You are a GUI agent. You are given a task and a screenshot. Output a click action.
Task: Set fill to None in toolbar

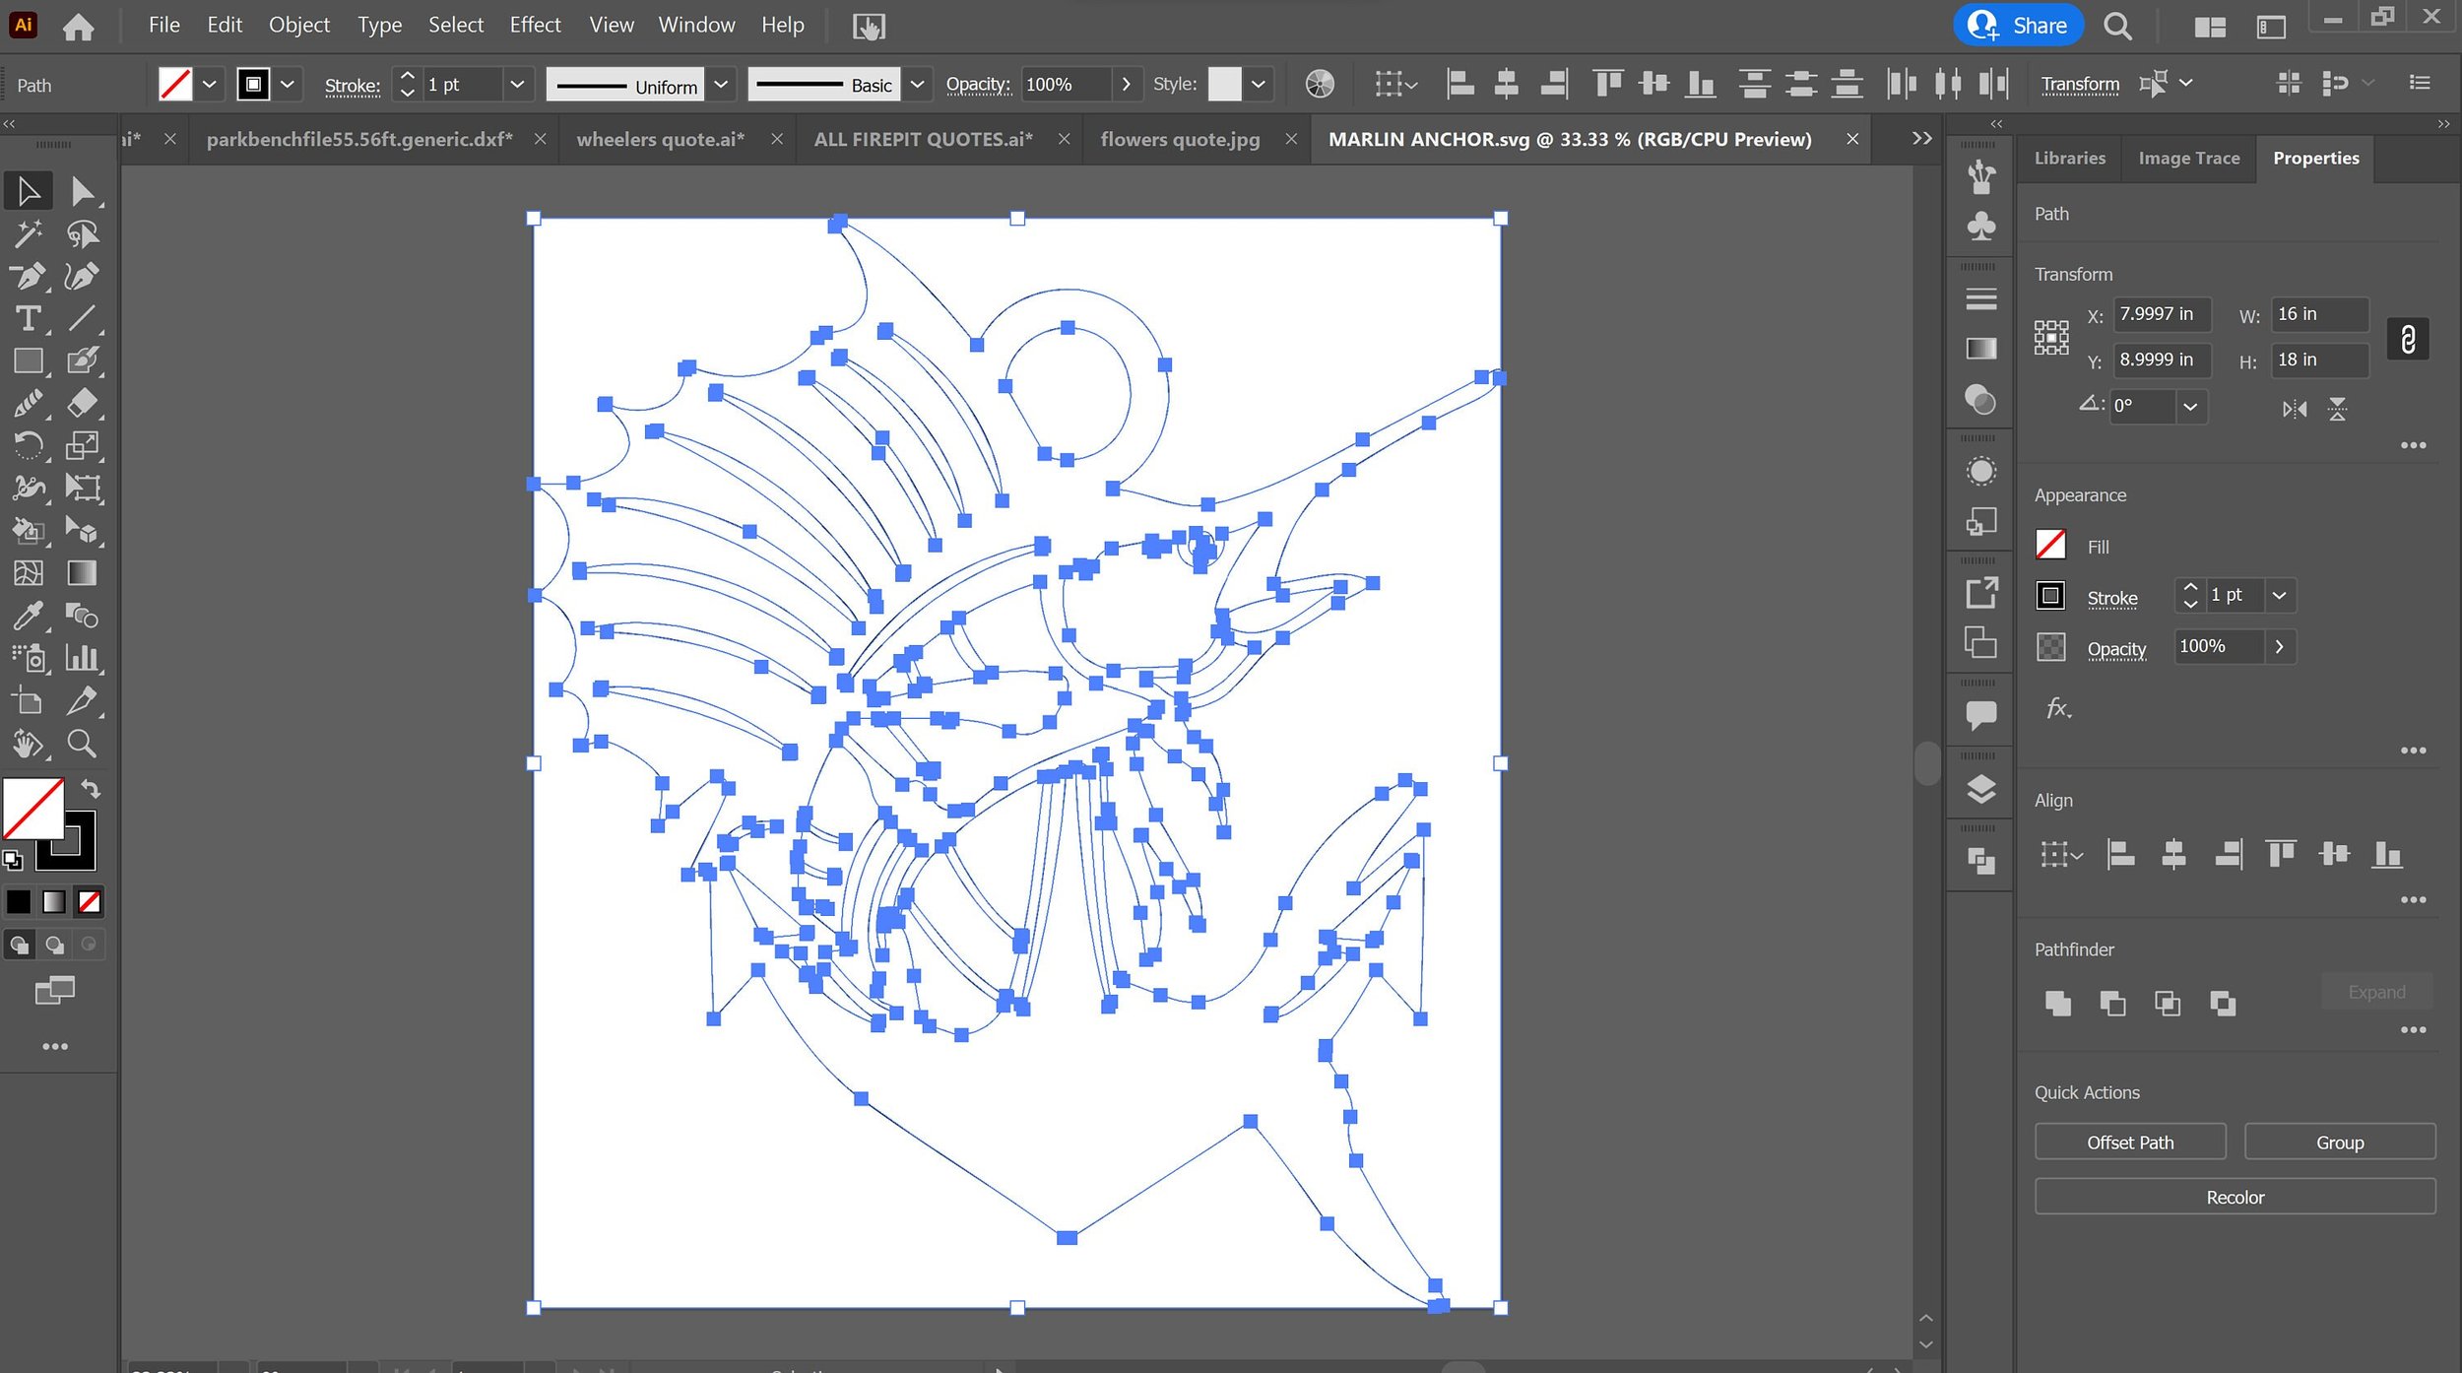[90, 901]
